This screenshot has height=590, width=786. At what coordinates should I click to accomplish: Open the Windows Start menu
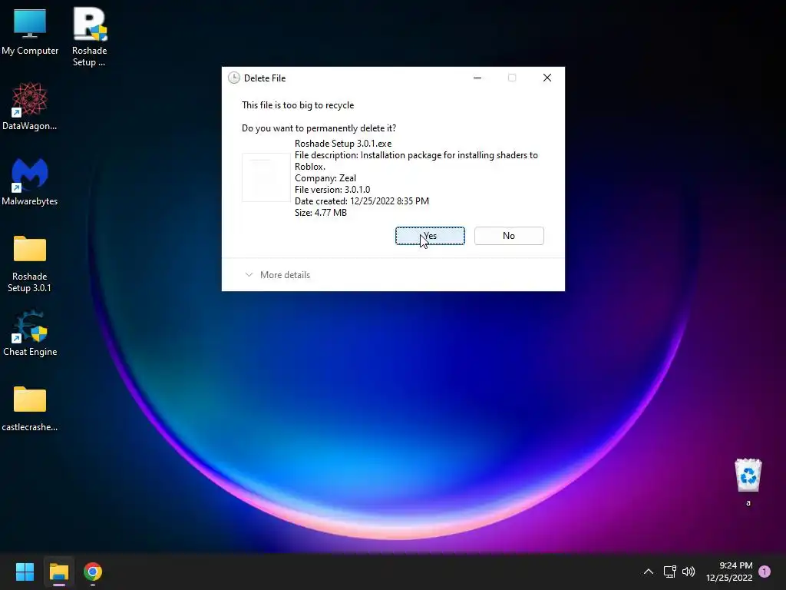pyautogui.click(x=25, y=572)
